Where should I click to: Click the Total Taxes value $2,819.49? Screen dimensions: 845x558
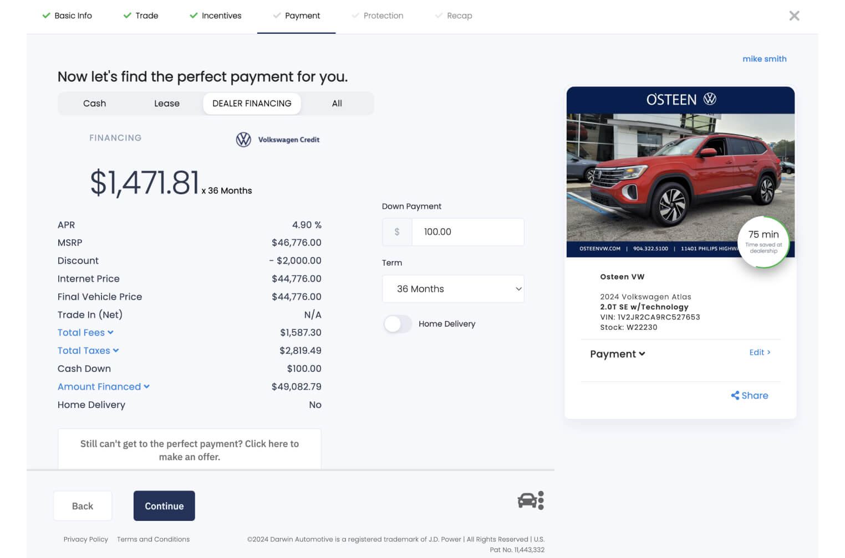[x=301, y=350]
